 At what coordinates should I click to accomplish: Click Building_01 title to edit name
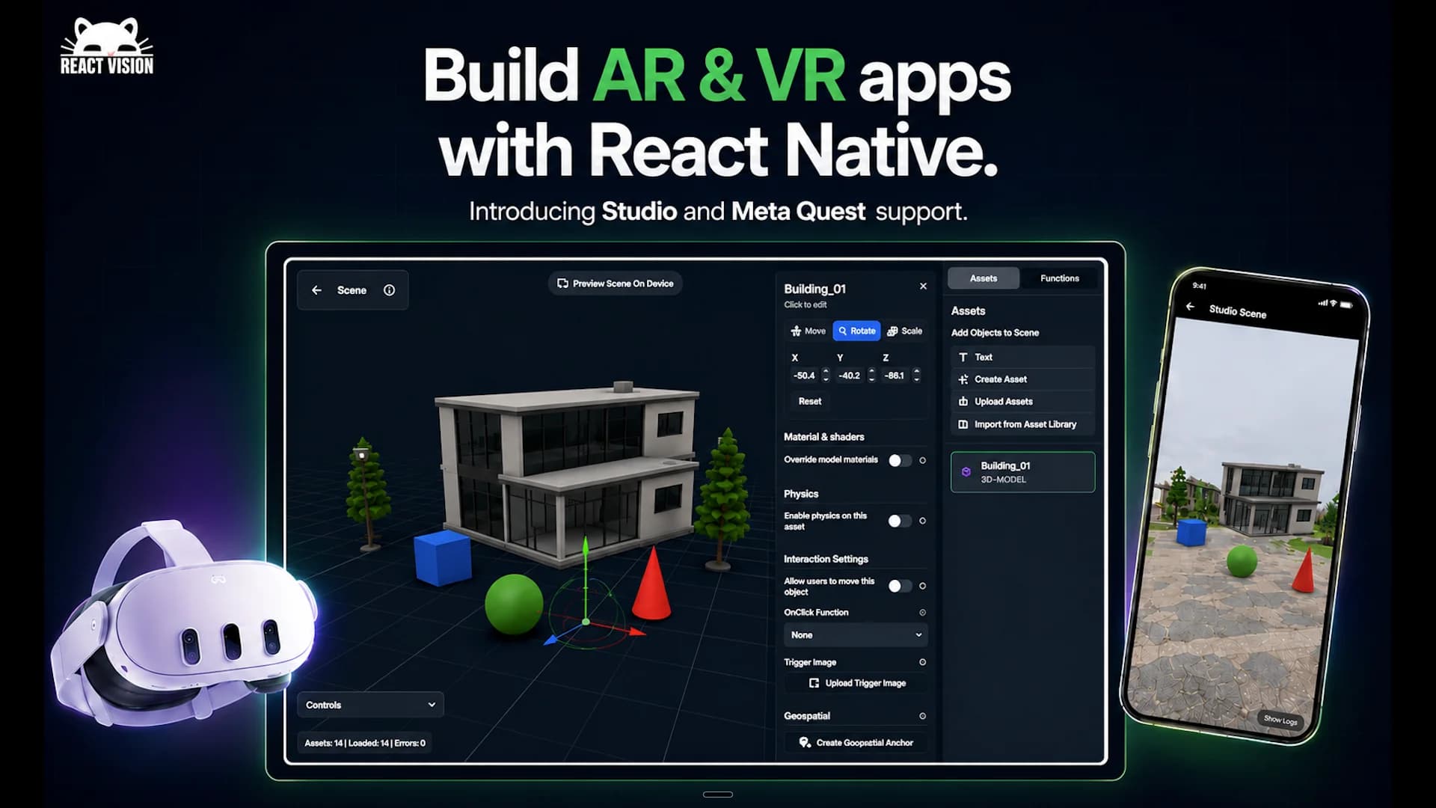click(814, 289)
